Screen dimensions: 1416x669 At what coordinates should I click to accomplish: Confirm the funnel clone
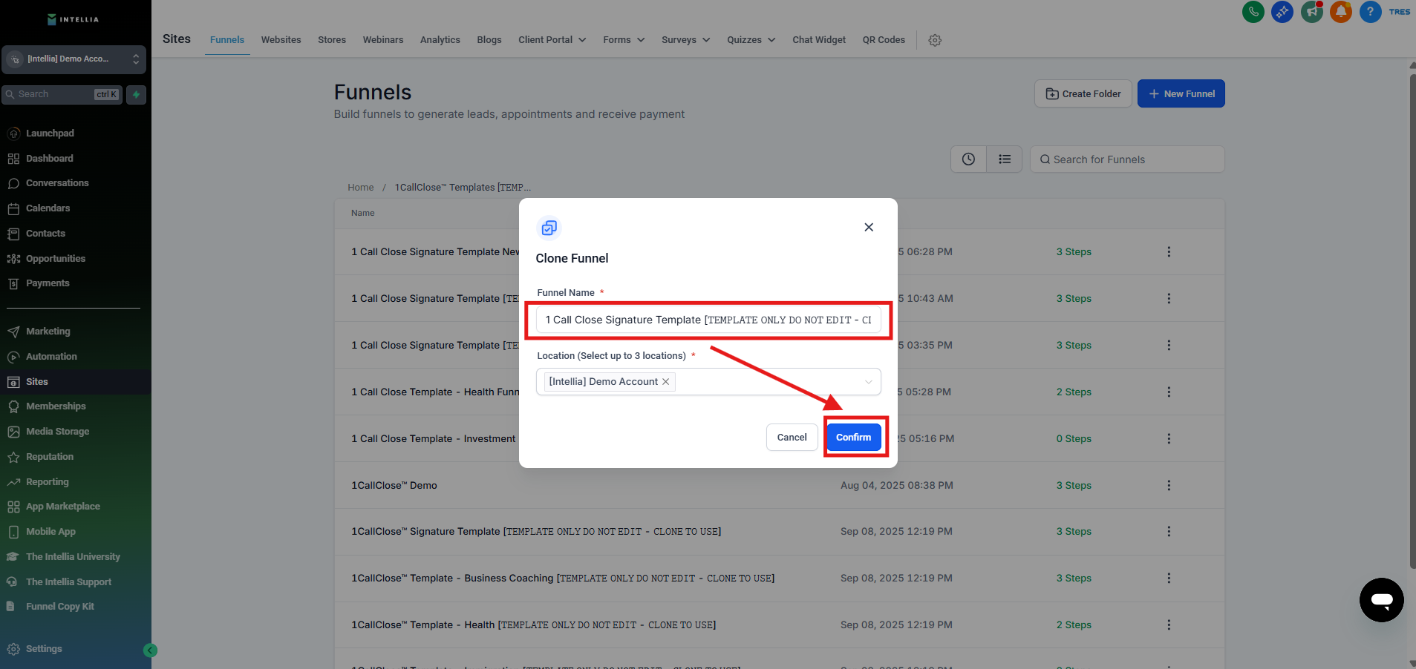pyautogui.click(x=853, y=438)
